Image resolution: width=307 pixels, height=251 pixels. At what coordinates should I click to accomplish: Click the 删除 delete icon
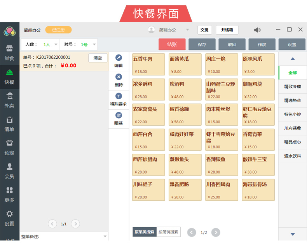(x=119, y=77)
